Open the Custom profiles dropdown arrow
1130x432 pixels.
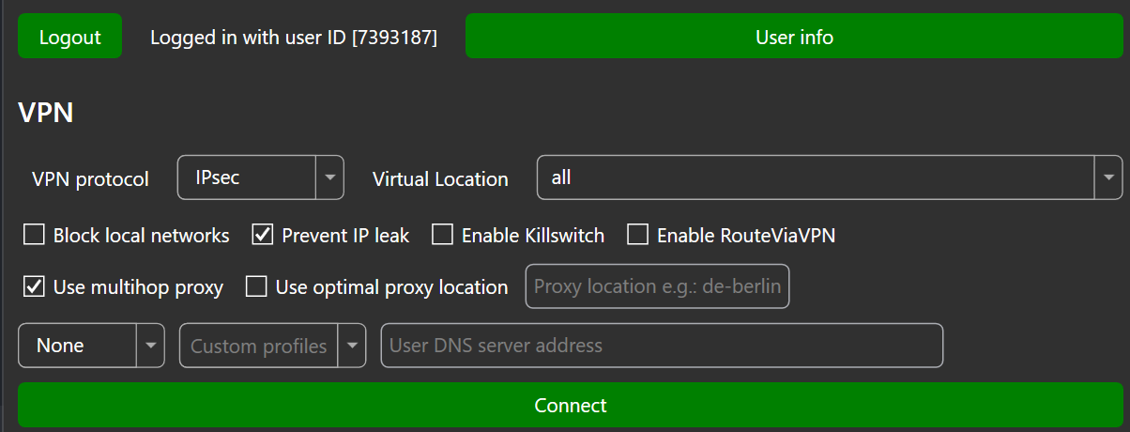(352, 346)
